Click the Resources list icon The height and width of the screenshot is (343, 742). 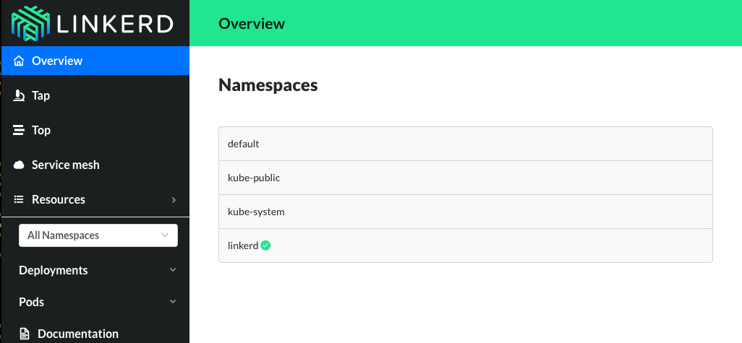pyautogui.click(x=20, y=199)
